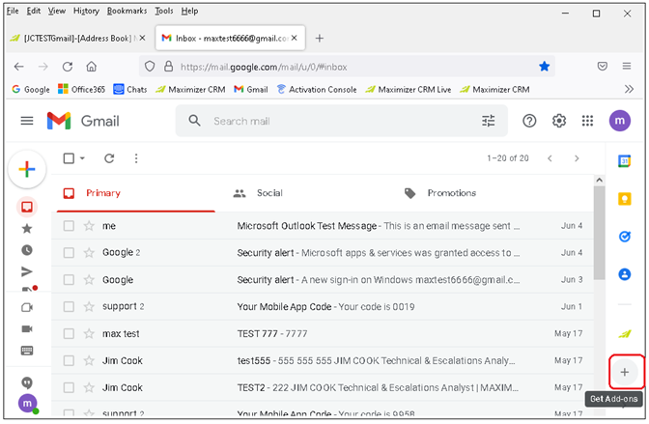Check the Microsoft Outlook Test Message checkbox
Image resolution: width=649 pixels, height=424 pixels.
pos(69,226)
